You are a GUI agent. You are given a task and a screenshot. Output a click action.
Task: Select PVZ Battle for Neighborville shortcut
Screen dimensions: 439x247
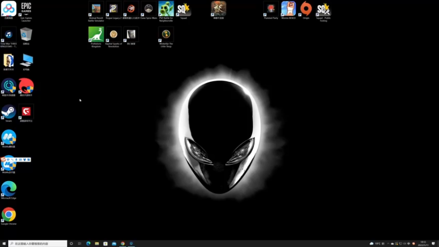click(166, 11)
